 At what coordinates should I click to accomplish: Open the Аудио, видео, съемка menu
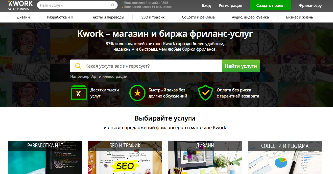click(x=250, y=17)
